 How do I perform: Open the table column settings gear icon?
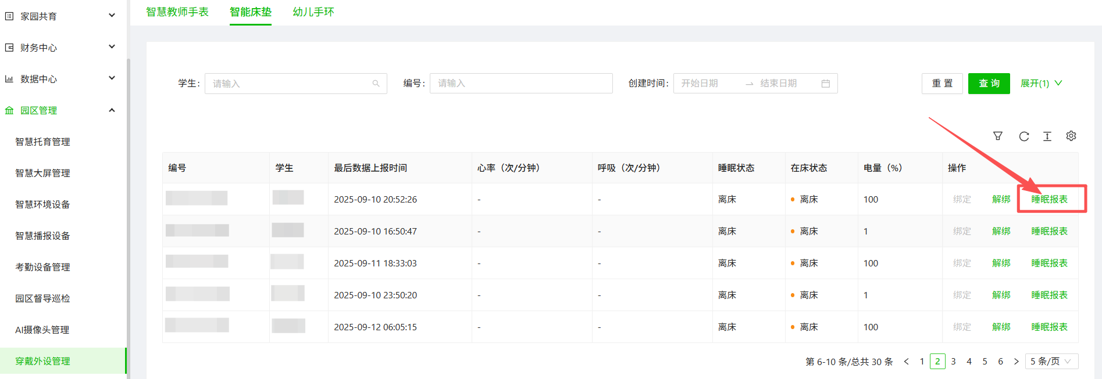1071,136
